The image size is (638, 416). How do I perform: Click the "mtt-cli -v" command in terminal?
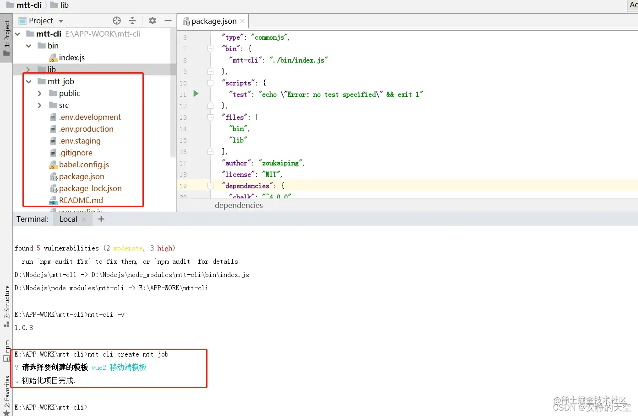[106, 315]
